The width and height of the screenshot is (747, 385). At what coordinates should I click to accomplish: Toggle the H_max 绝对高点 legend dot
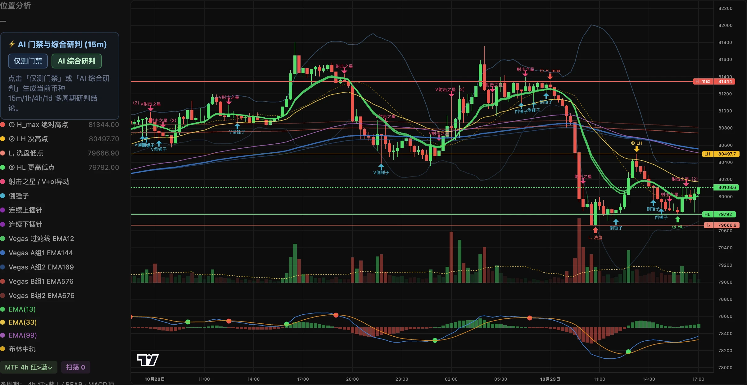[x=2, y=125]
